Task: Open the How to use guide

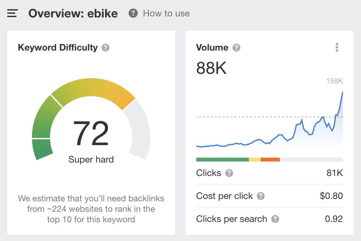Action: (x=166, y=13)
